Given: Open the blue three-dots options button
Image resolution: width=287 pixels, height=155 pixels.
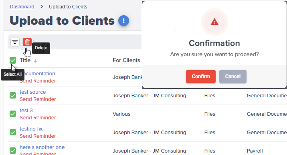Looking at the screenshot, I should tap(123, 21).
